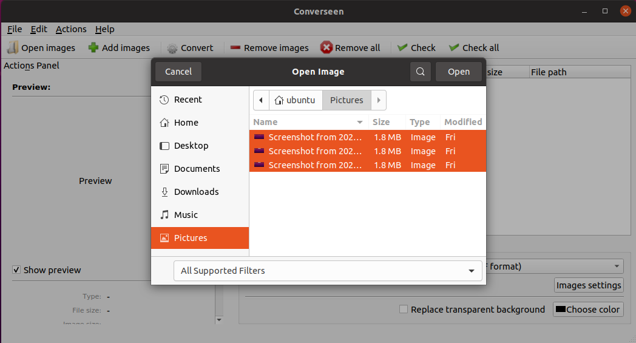Click Cancel in the Open Image dialog
This screenshot has width=636, height=343.
point(178,72)
